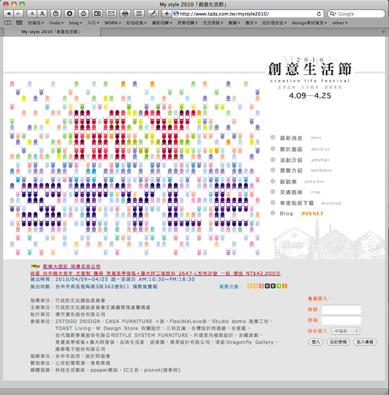This screenshot has height=395, width=389.
Task: Click the web clip toolbar icon
Action: (139, 14)
